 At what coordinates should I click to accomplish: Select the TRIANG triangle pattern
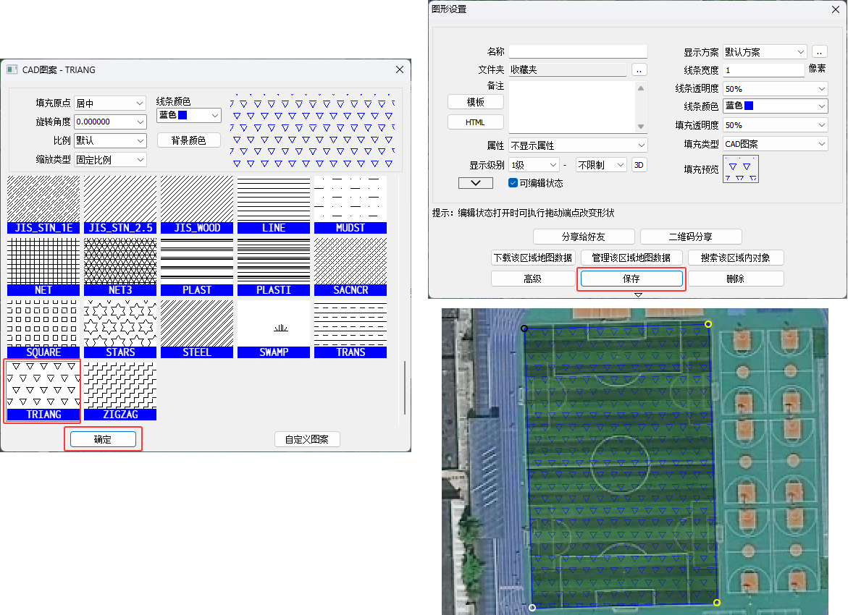tap(43, 391)
